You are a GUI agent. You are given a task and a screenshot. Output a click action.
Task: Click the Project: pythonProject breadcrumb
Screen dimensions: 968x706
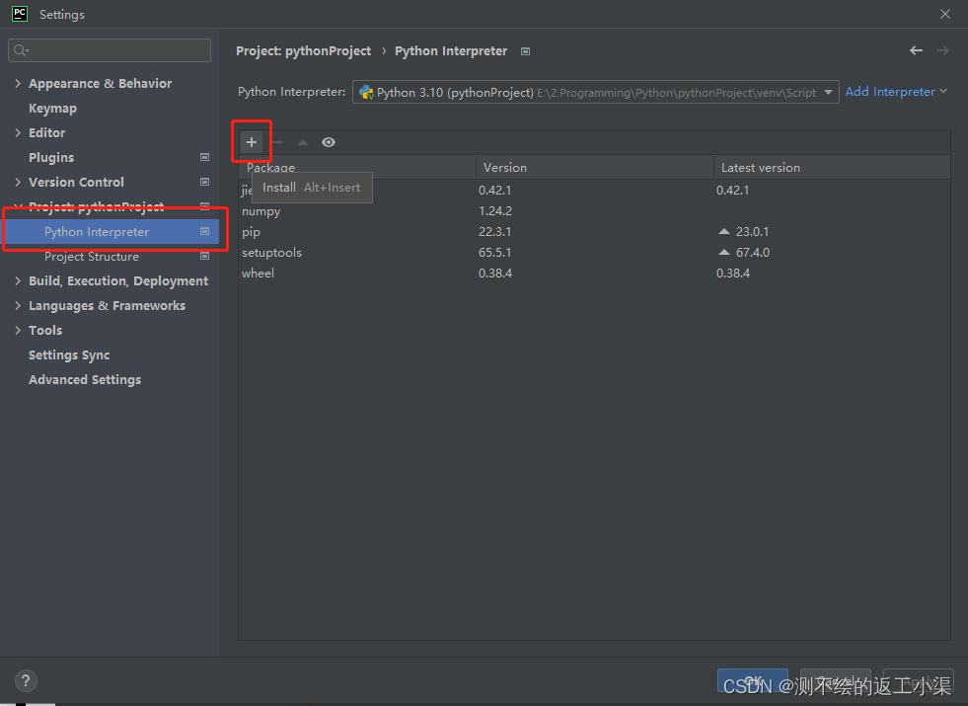point(303,51)
